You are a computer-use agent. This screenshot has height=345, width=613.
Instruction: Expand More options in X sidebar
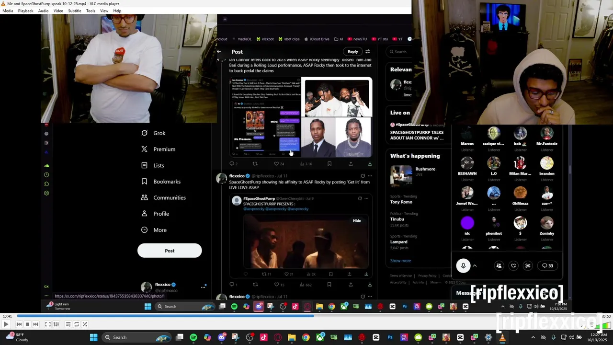point(154,230)
